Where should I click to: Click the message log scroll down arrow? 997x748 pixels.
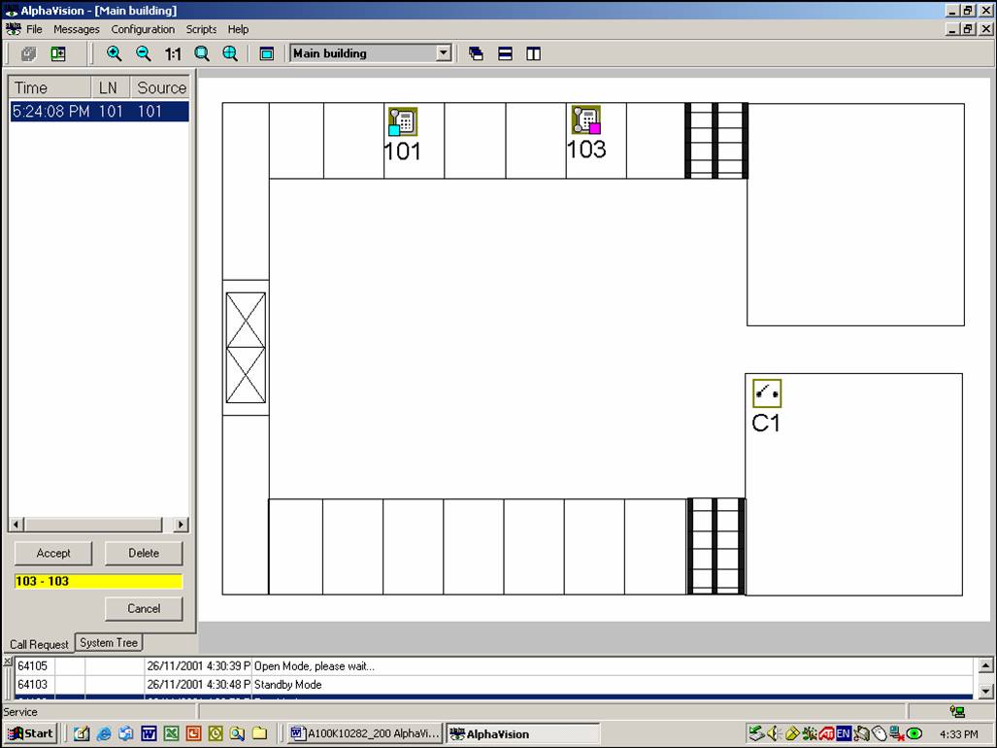click(x=985, y=691)
